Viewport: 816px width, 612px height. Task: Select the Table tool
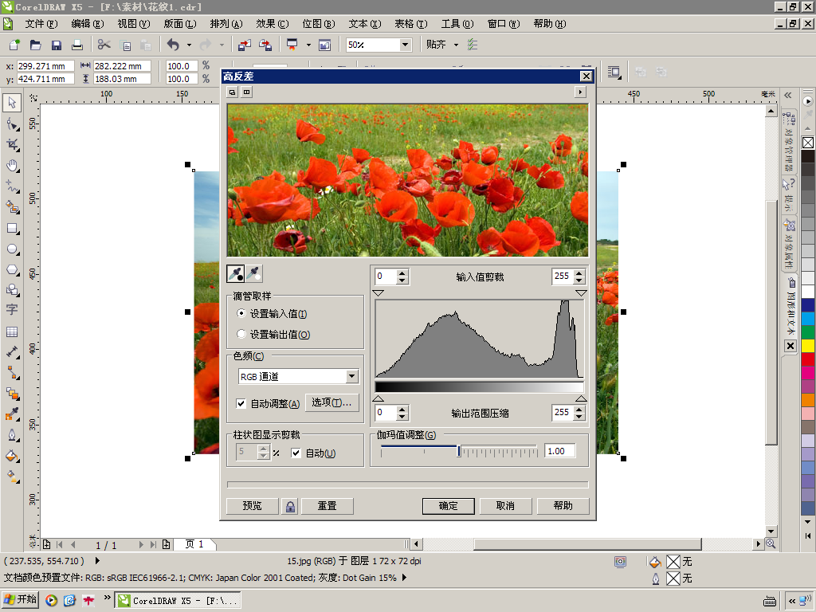coord(12,331)
